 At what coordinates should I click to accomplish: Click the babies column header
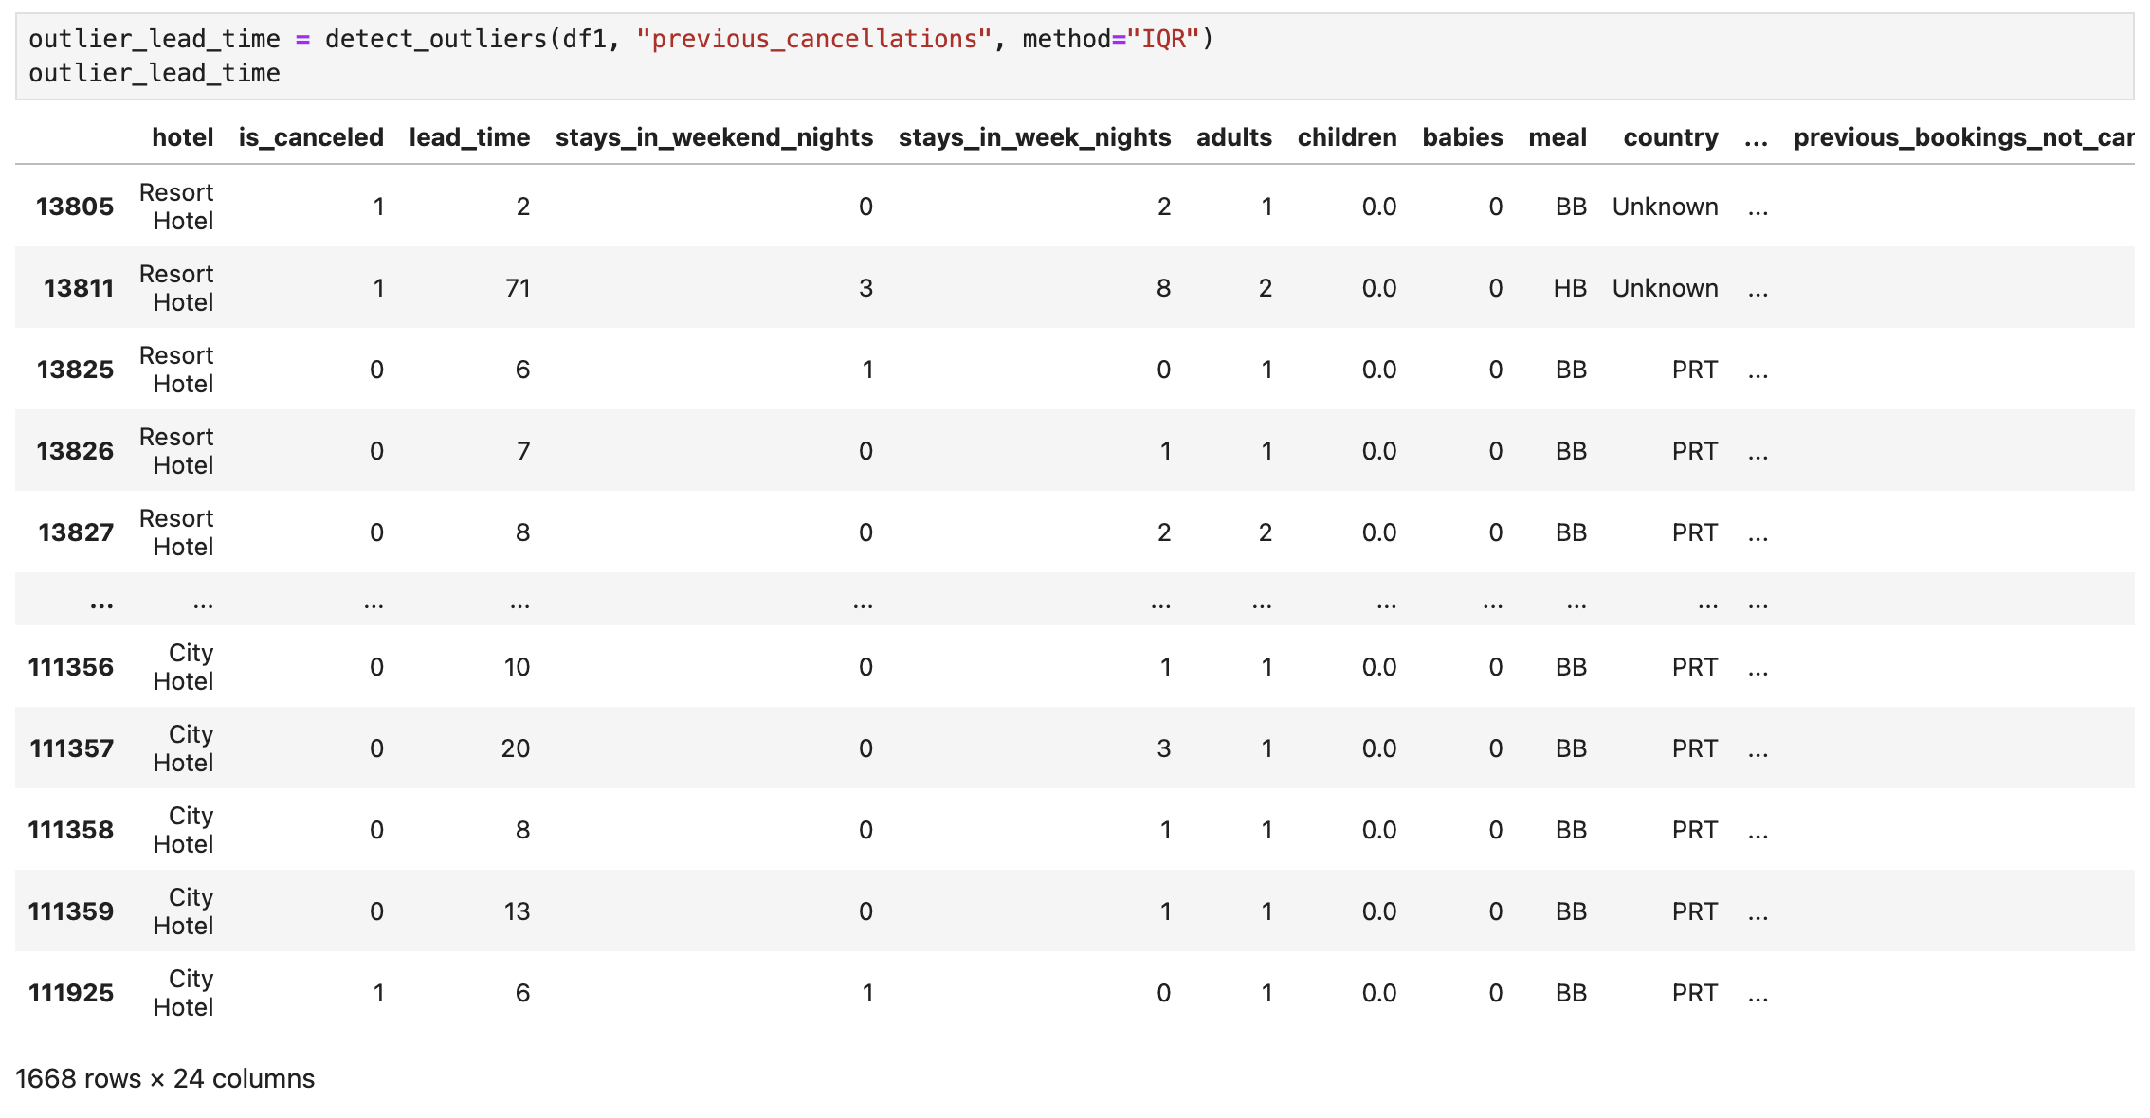1462,137
